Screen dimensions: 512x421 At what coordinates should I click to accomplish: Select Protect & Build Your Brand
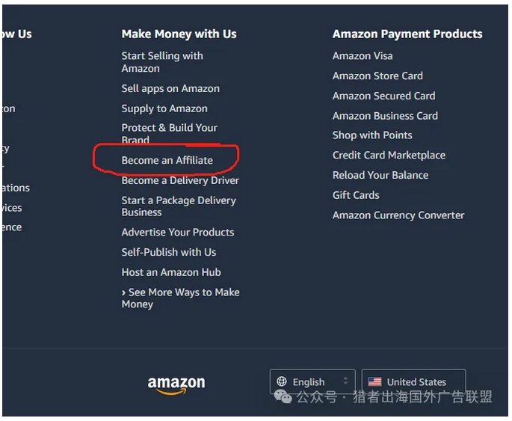pyautogui.click(x=169, y=134)
